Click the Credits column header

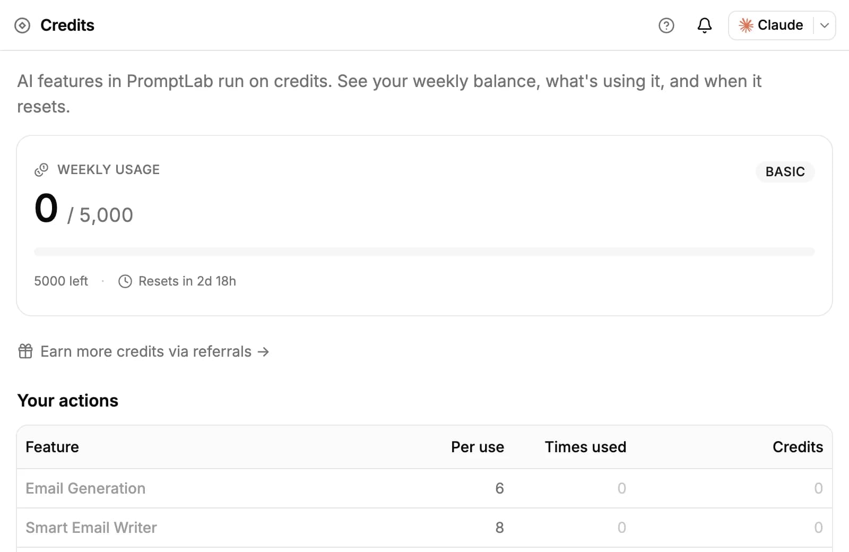point(798,447)
